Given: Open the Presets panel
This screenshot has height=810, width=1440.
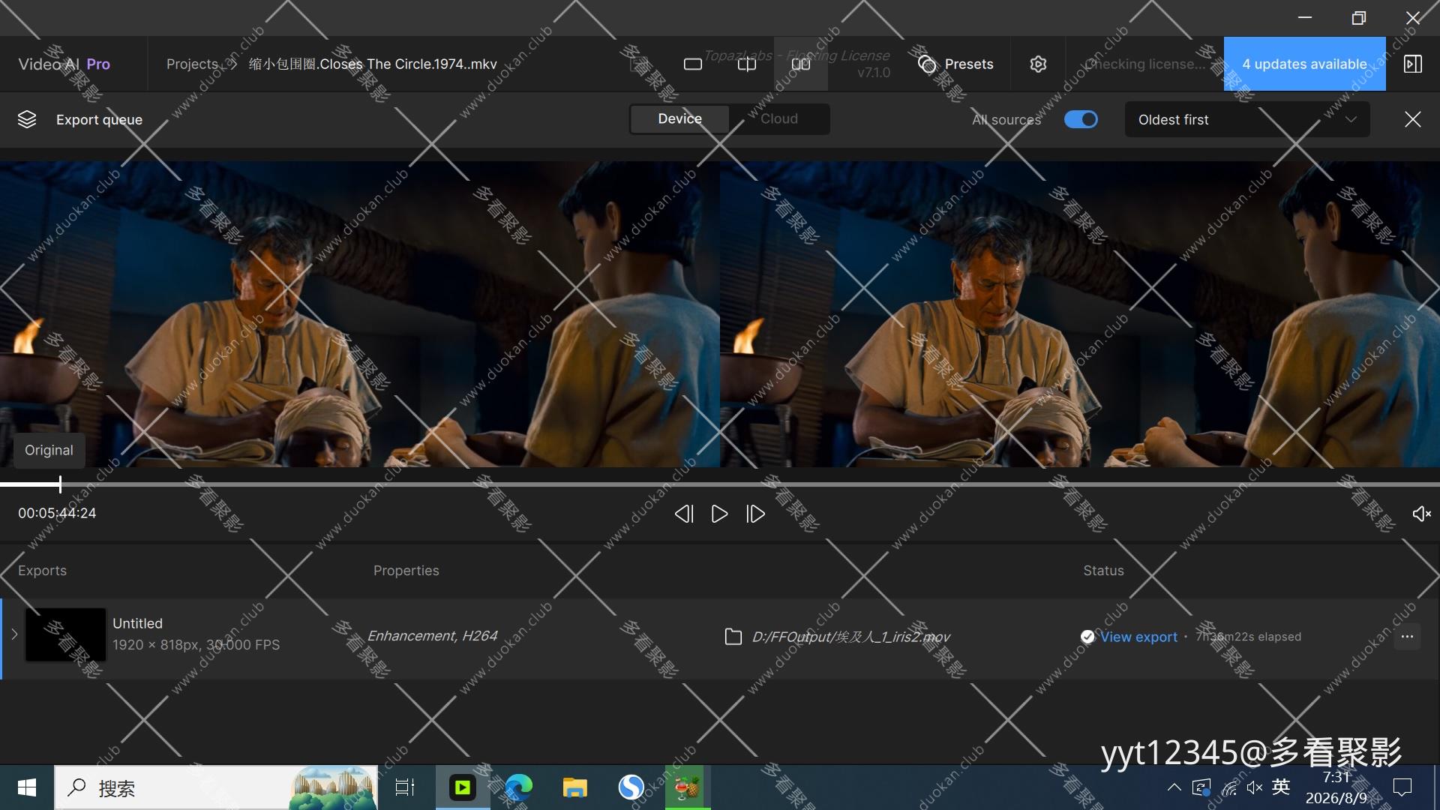Looking at the screenshot, I should [955, 64].
